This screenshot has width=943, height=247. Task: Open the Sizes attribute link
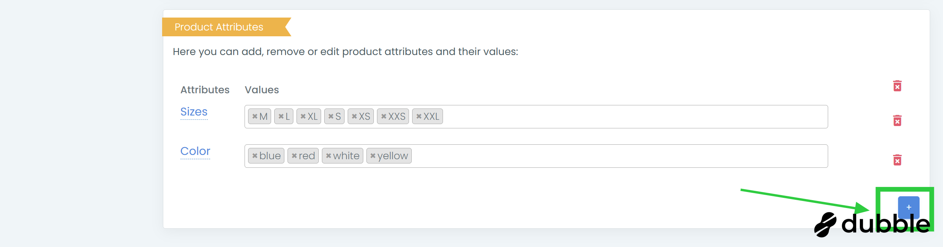(x=194, y=112)
